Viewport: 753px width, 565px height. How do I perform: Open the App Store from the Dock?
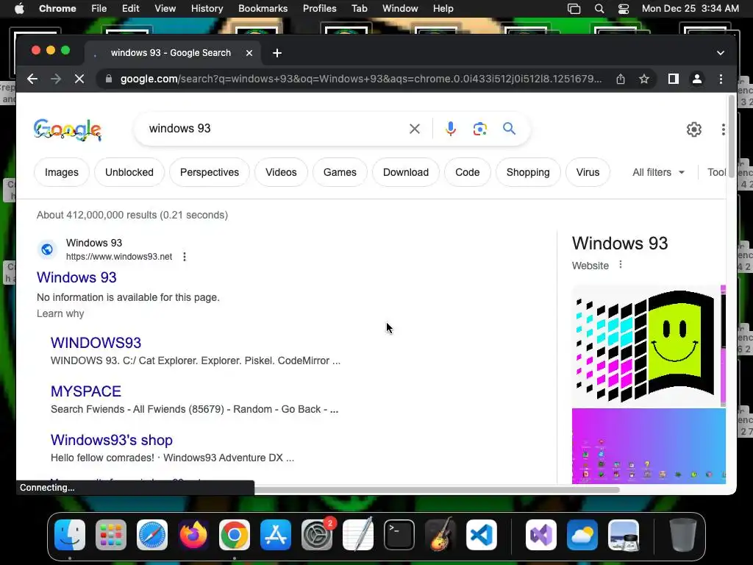276,535
